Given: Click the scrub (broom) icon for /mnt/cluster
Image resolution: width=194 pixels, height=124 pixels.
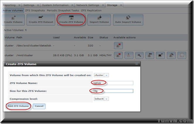Looking at the screenshot, I should coord(129,55).
